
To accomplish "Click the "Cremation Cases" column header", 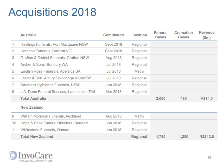I will [183, 35].
